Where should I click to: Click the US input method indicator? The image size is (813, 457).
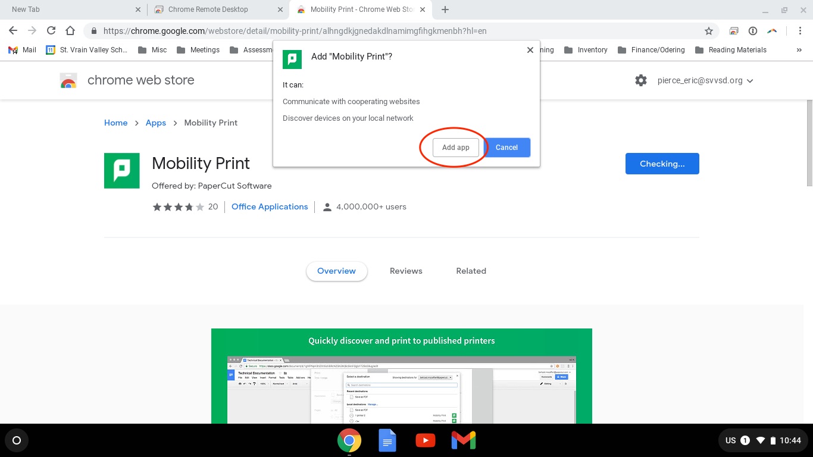click(731, 440)
